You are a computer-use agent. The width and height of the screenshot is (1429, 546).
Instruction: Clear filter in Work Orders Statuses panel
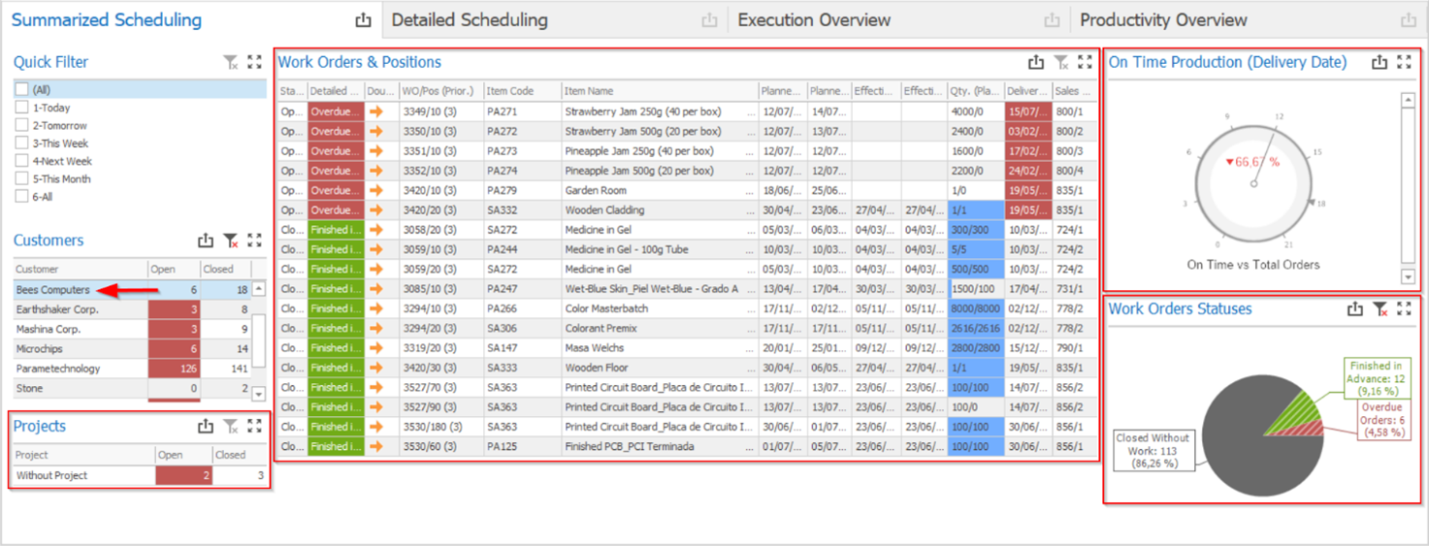[1380, 309]
